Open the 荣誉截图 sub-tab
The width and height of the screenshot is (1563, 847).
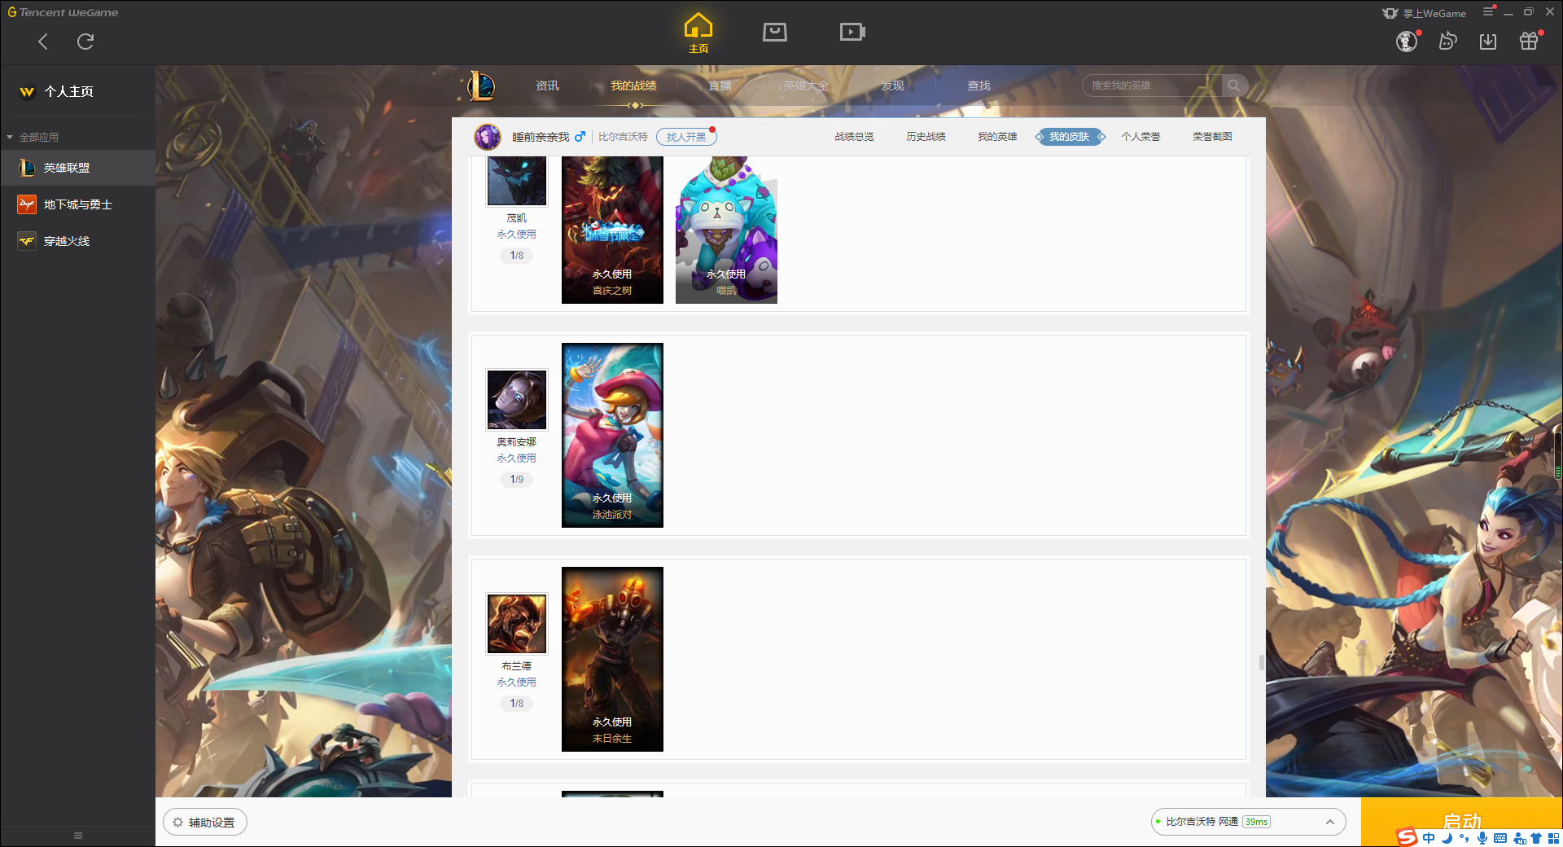[x=1212, y=137]
